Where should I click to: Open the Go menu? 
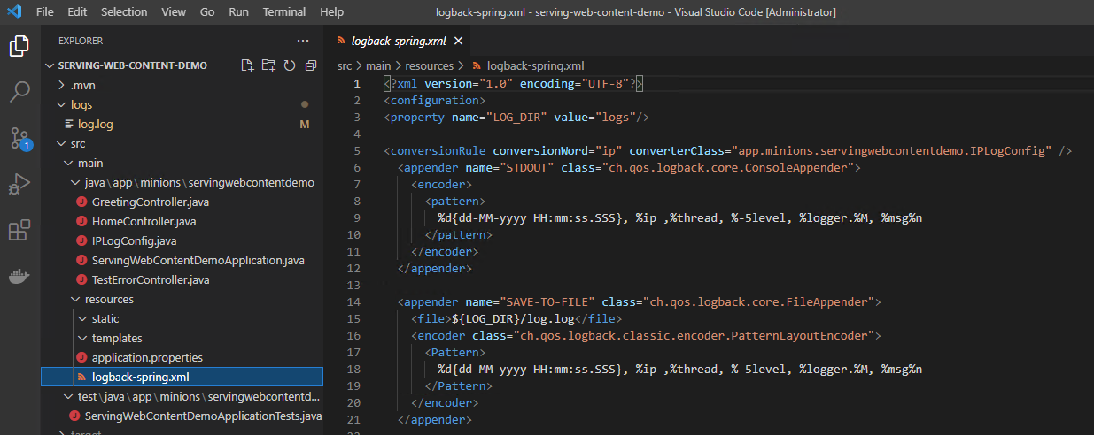[x=207, y=12]
